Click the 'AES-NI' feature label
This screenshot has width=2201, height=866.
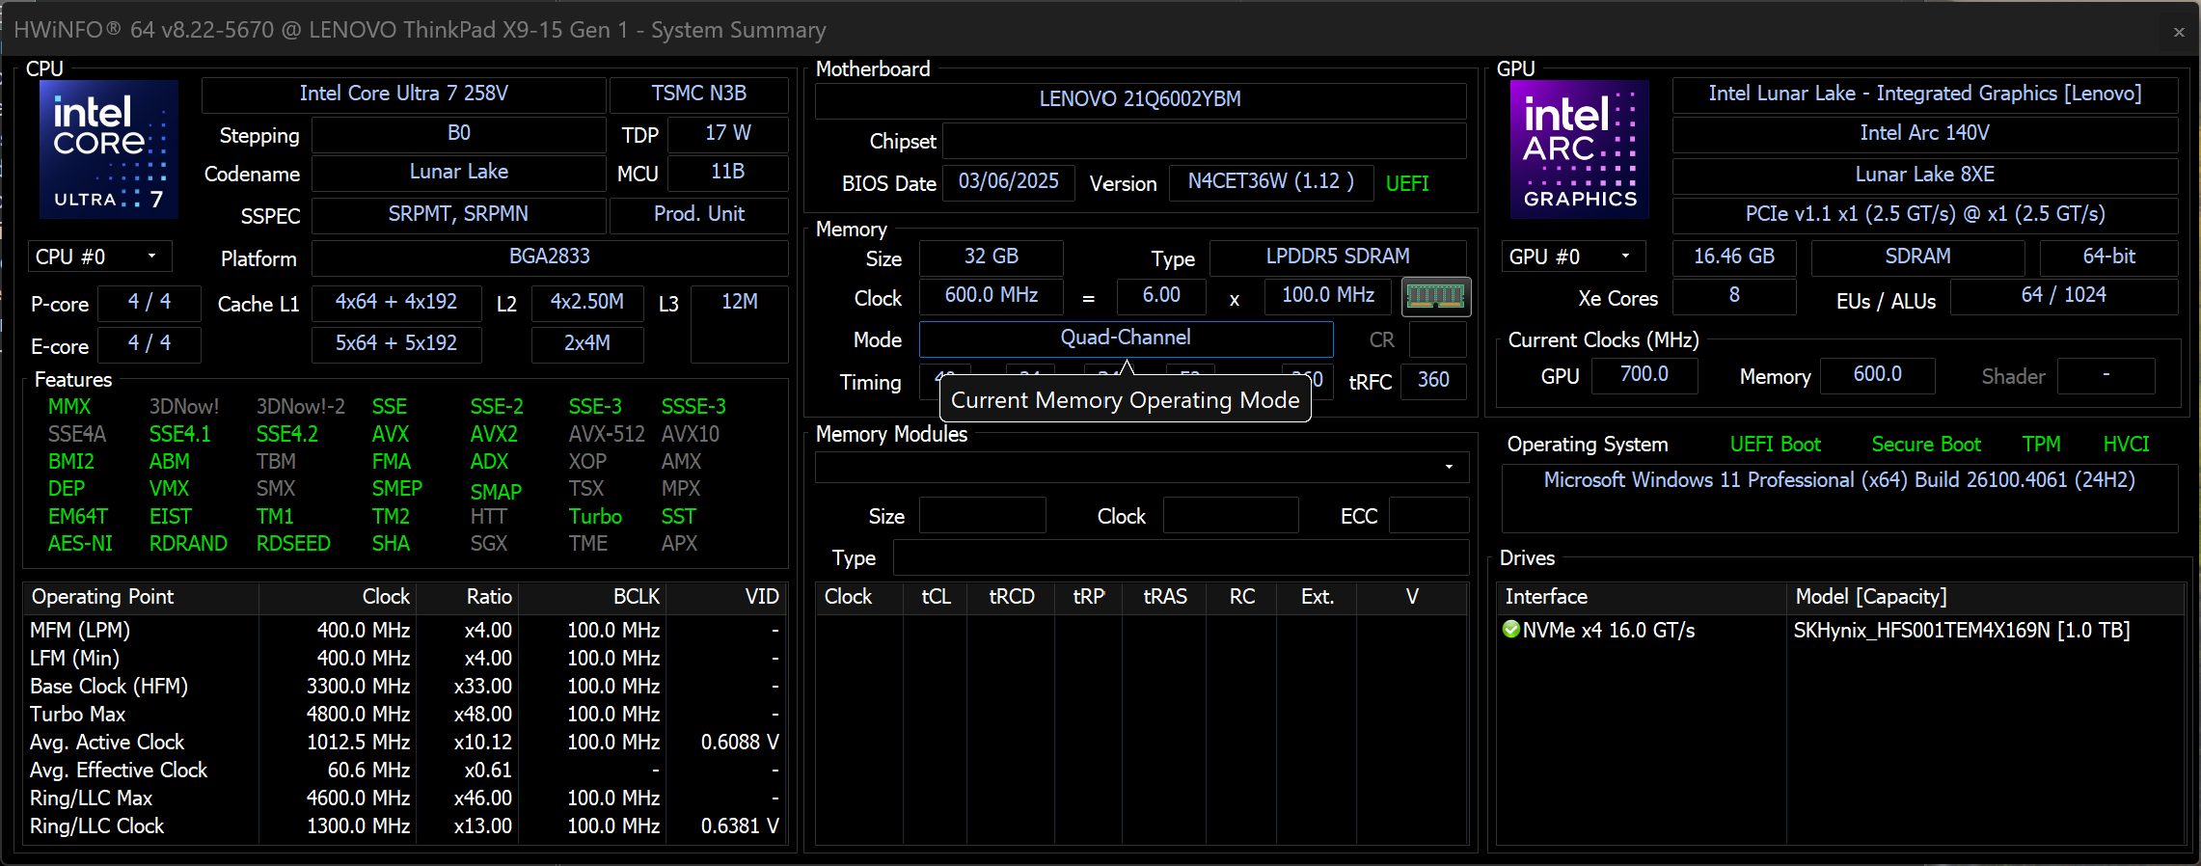[x=80, y=544]
